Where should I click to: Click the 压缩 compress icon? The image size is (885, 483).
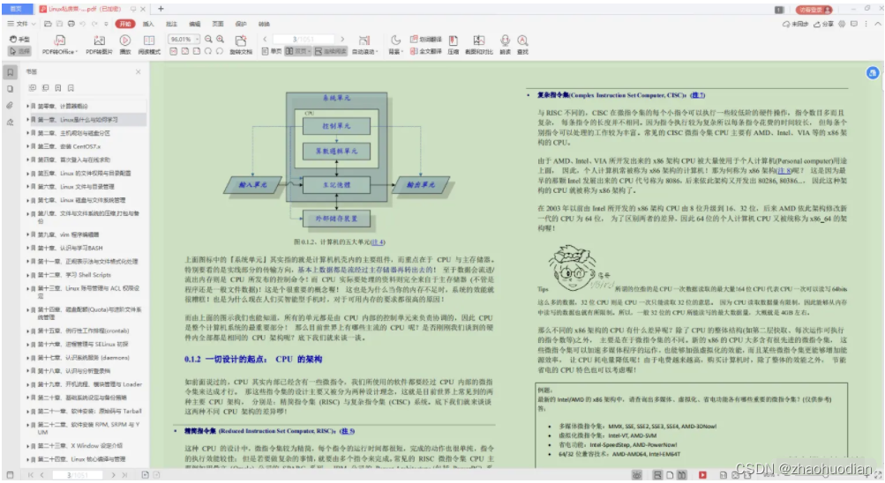(x=454, y=41)
